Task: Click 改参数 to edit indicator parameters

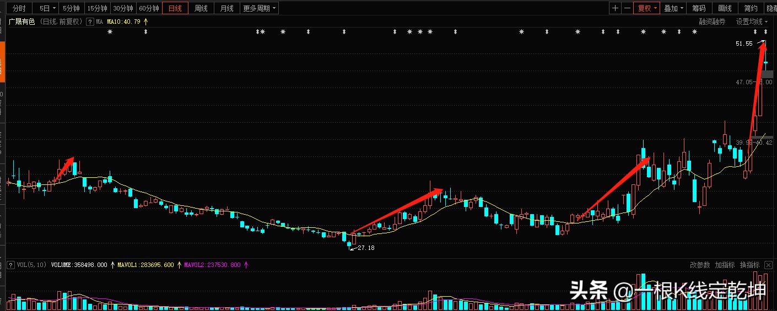Action: click(x=700, y=265)
